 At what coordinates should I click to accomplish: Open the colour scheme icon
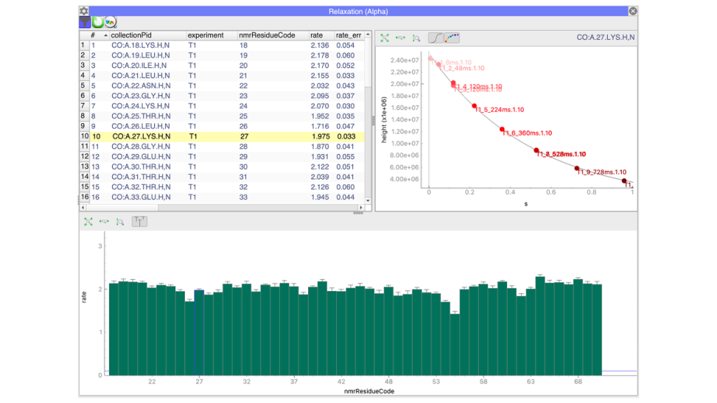coord(110,22)
